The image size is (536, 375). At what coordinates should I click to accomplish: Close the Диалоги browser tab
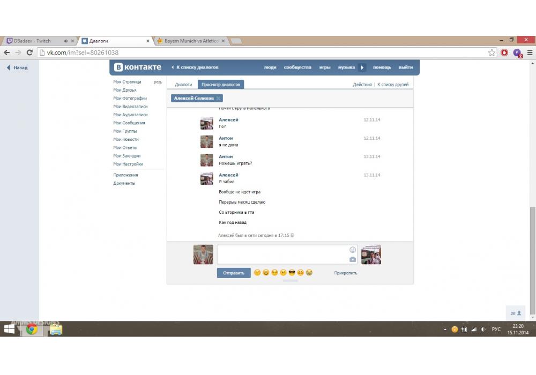point(148,41)
